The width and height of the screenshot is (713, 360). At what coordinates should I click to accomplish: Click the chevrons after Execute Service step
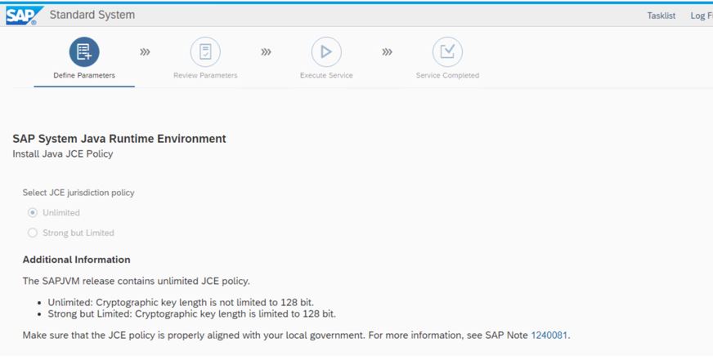click(387, 51)
